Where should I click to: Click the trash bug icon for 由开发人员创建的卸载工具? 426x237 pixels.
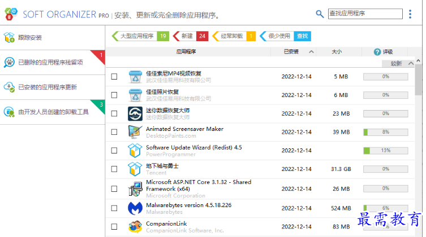pyautogui.click(x=9, y=112)
